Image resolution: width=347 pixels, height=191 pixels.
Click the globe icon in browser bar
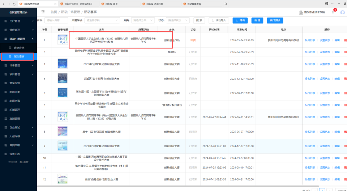pos(327,4)
